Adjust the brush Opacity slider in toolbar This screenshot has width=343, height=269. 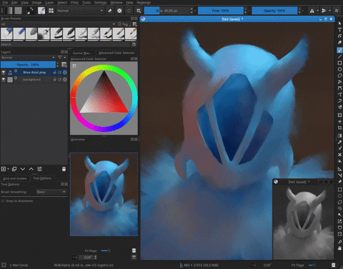tap(274, 11)
